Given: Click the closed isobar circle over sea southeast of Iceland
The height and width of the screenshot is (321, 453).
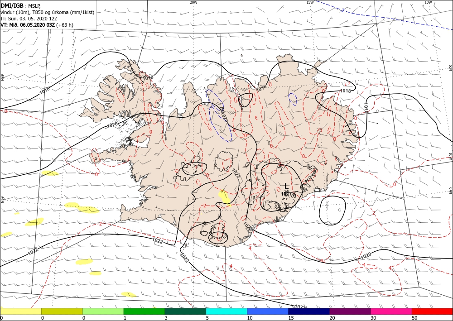Looking at the screenshot, I should (332, 211).
